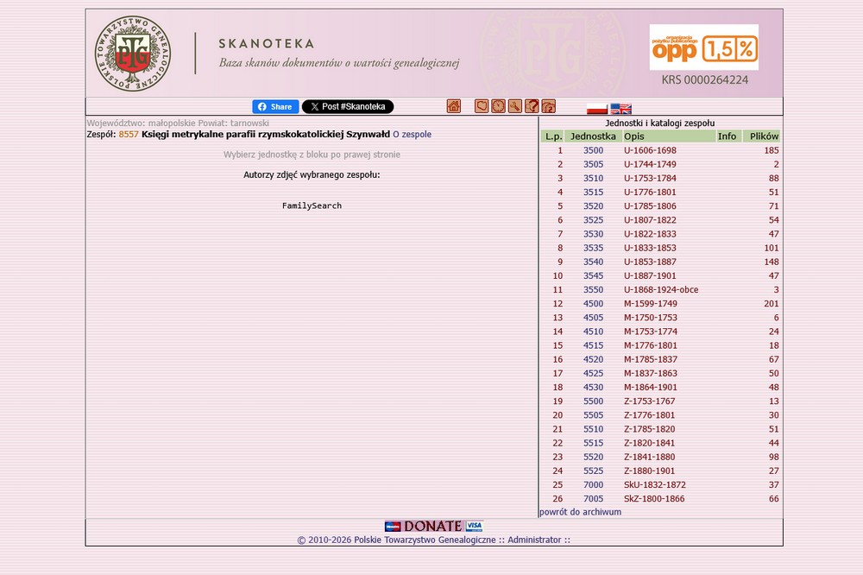863x575 pixels.
Task: Share page on Facebook
Action: click(275, 107)
